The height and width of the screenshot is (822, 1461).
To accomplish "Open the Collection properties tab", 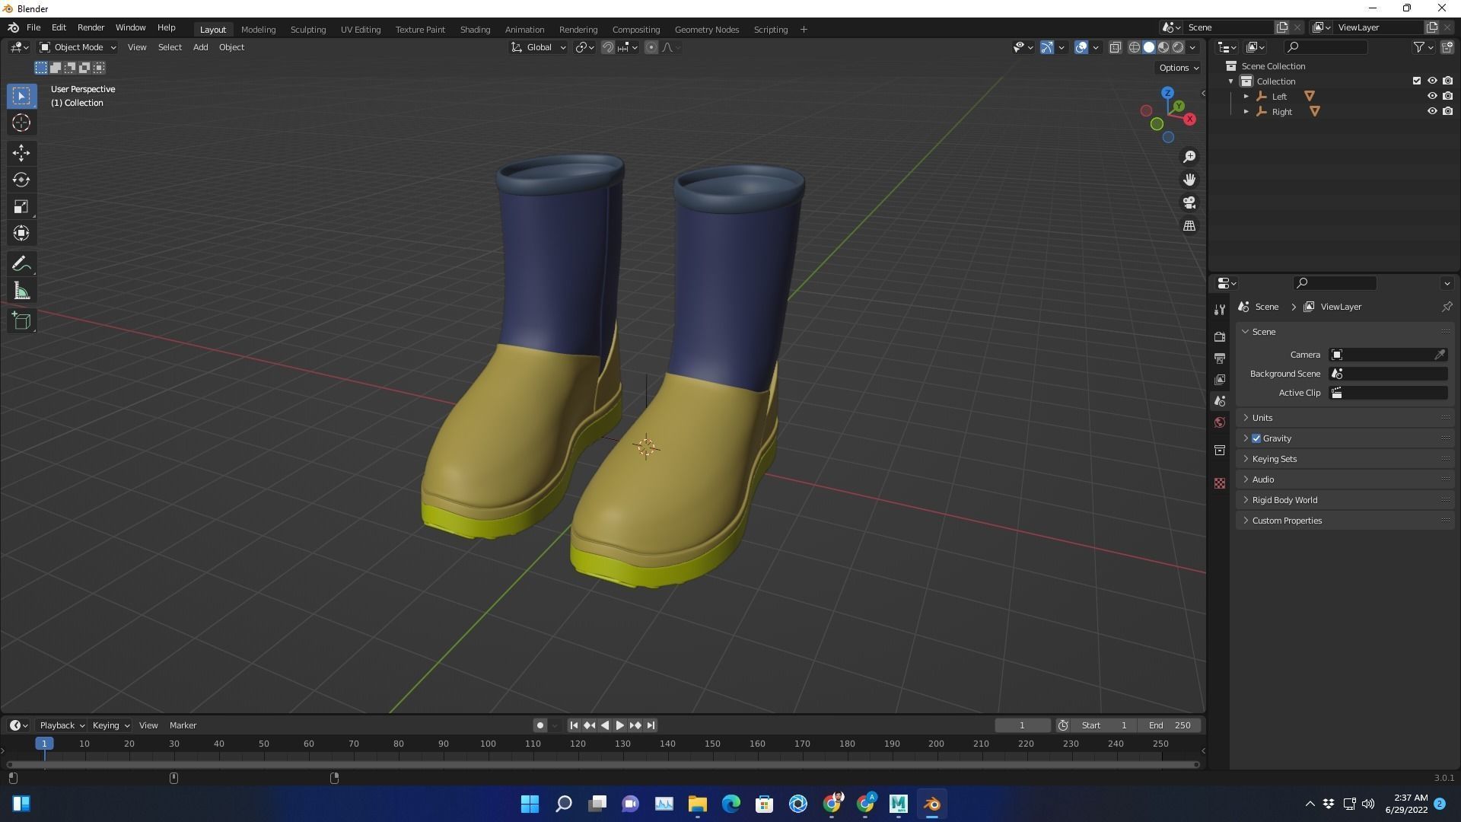I will click(x=1220, y=450).
